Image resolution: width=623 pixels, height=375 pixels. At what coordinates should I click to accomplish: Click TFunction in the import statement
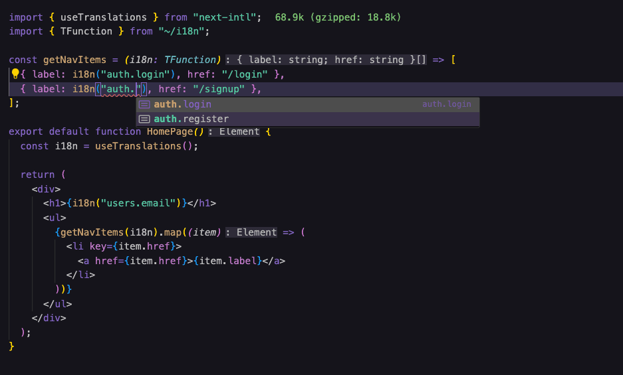point(86,31)
